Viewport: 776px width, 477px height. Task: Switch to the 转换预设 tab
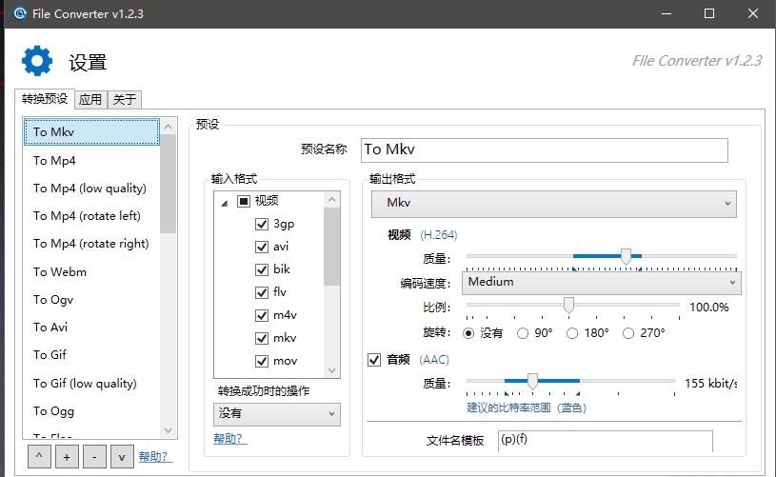45,98
